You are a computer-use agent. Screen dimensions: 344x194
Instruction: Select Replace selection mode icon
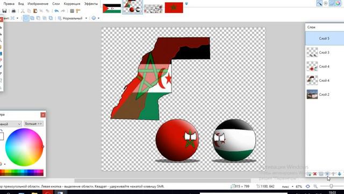[x=26, y=18]
